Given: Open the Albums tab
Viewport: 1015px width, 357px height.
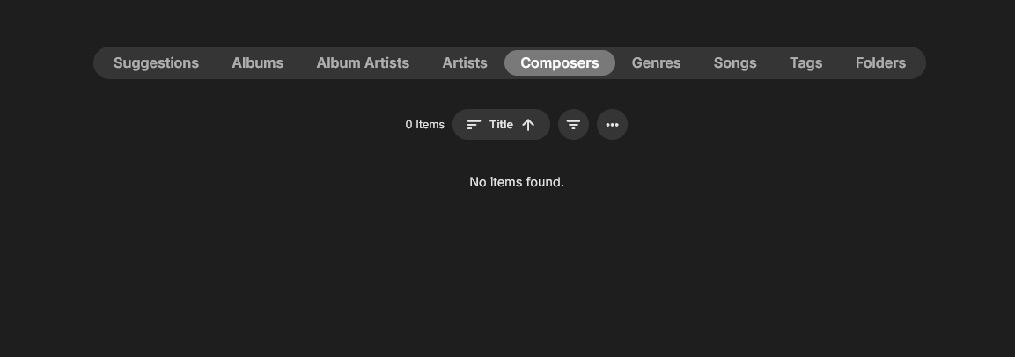Looking at the screenshot, I should tap(257, 63).
